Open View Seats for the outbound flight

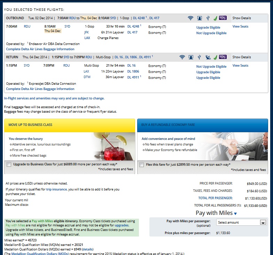click(240, 27)
